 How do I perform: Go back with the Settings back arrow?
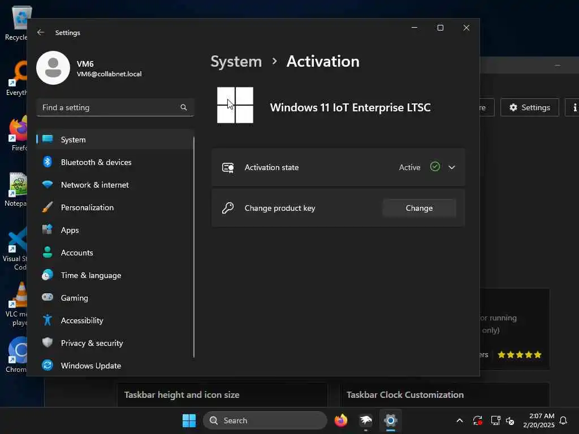coord(41,32)
